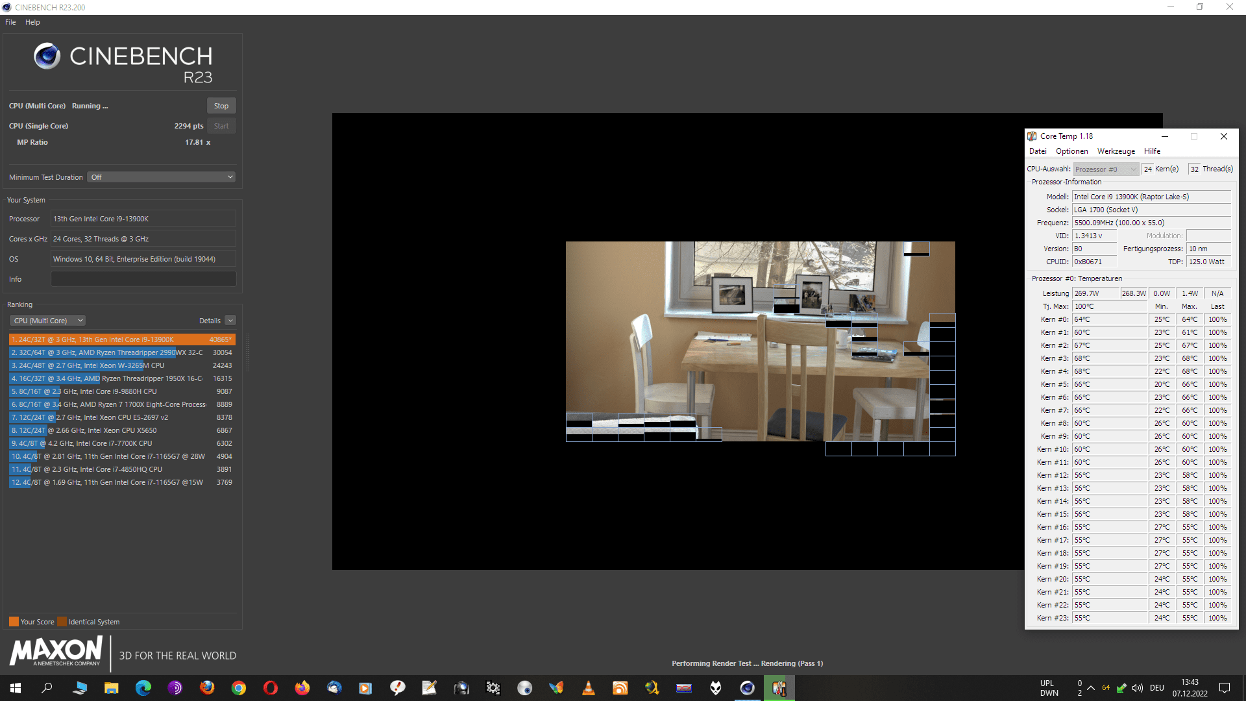
Task: Open the Minimum Test Duration dropdown
Action: tap(161, 177)
